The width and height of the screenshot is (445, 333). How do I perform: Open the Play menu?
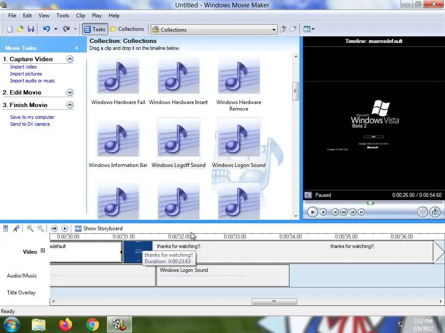[97, 16]
